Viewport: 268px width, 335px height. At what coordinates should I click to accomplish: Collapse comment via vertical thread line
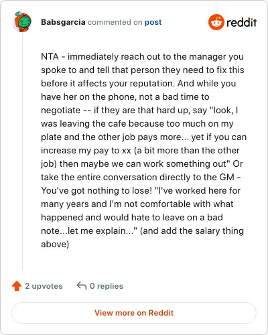(x=22, y=152)
